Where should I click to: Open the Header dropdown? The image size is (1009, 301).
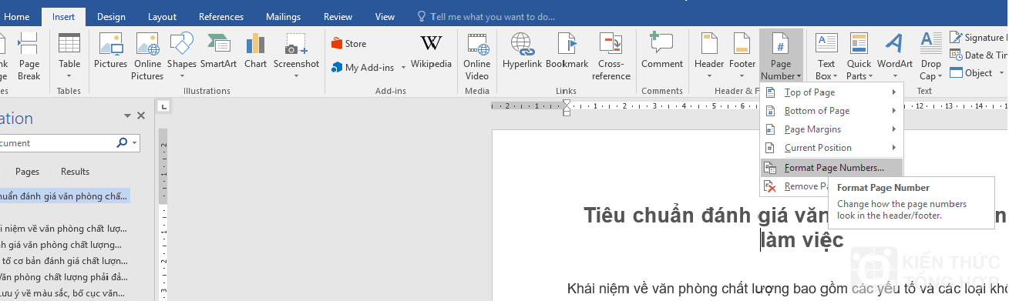709,55
